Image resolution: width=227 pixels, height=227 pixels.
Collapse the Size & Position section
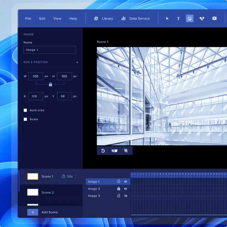[x=77, y=62]
